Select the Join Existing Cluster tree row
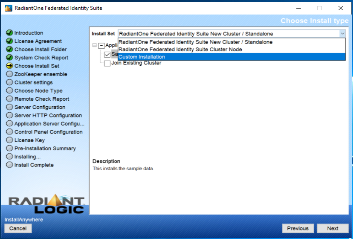The width and height of the screenshot is (353, 239). [x=136, y=63]
